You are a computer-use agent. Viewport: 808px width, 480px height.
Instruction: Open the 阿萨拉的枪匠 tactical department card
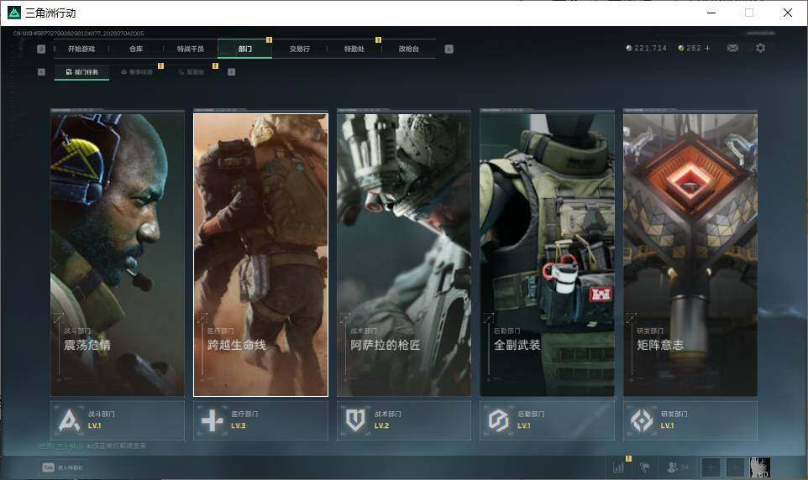(404, 254)
